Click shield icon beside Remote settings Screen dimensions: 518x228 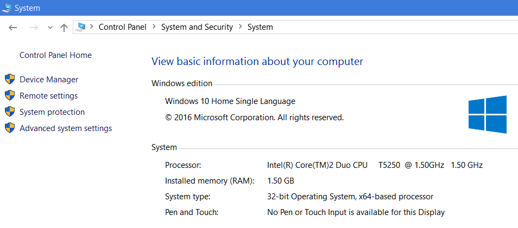pyautogui.click(x=10, y=95)
